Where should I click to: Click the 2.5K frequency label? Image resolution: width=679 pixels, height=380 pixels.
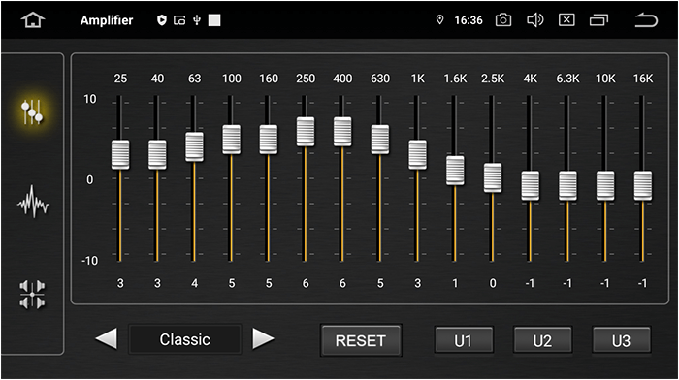493,79
